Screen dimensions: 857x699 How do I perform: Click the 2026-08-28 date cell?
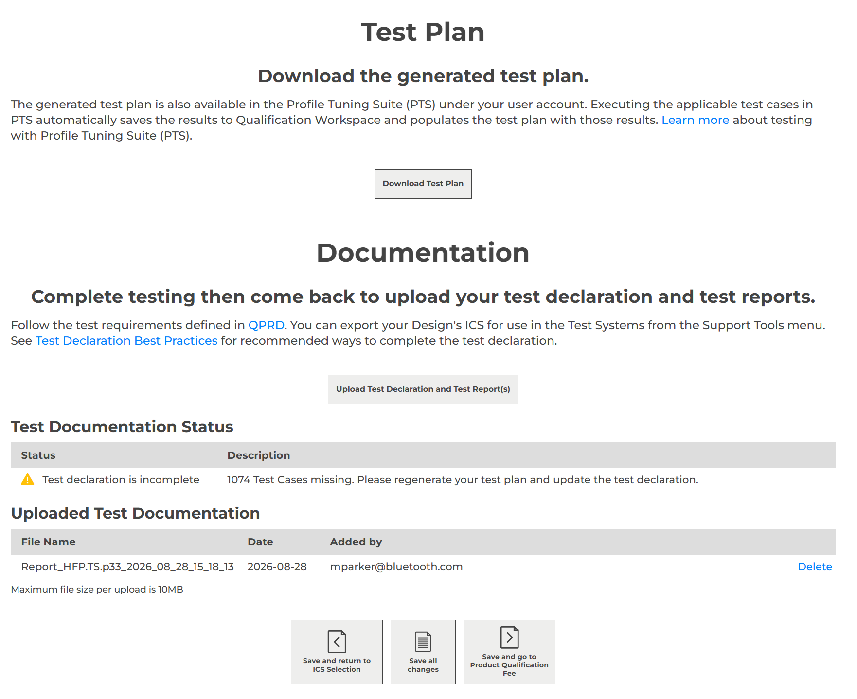tap(277, 567)
